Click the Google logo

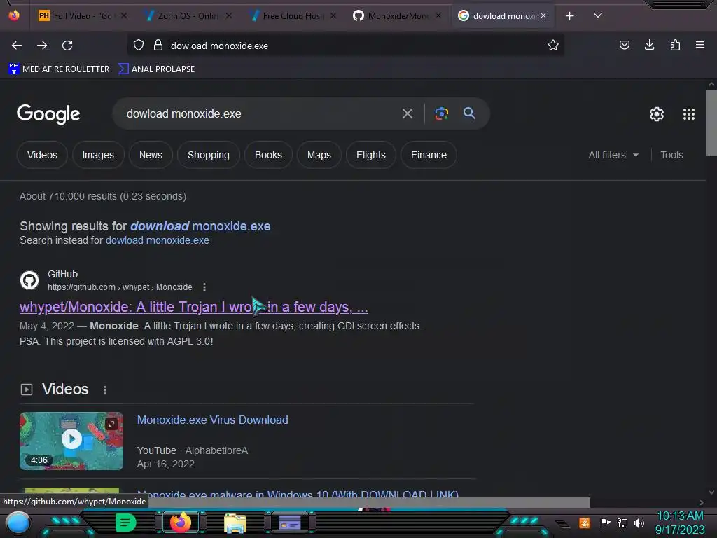(x=48, y=114)
